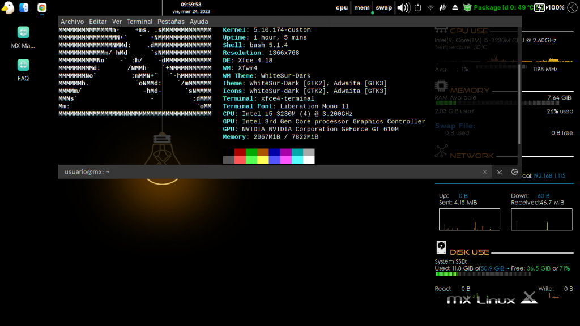Click the circular arrow button in terminal tab bar
Image resolution: width=580 pixels, height=326 pixels.
[x=514, y=172]
